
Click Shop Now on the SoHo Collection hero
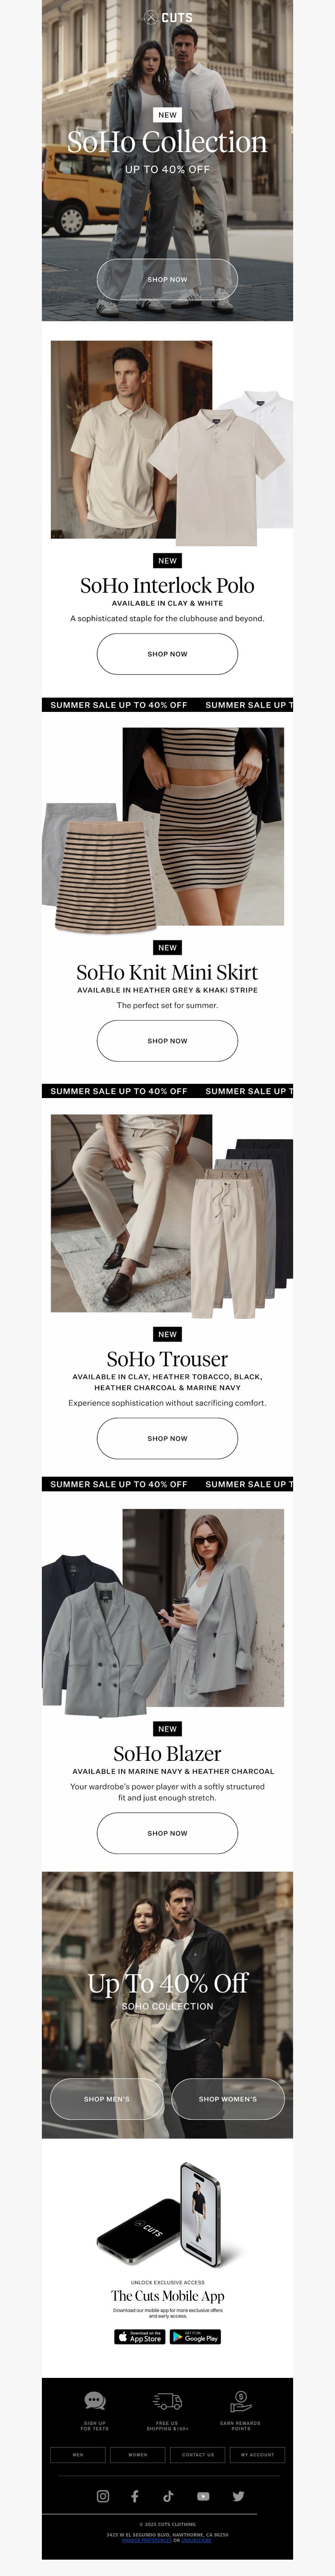point(167,279)
